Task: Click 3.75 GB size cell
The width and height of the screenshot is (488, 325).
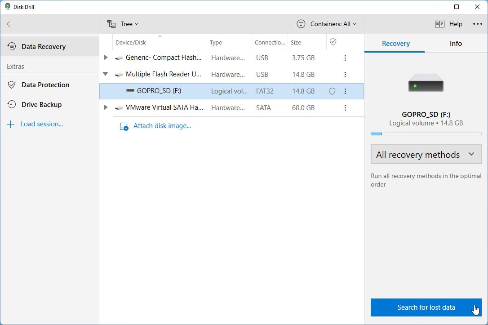Action: coord(303,58)
